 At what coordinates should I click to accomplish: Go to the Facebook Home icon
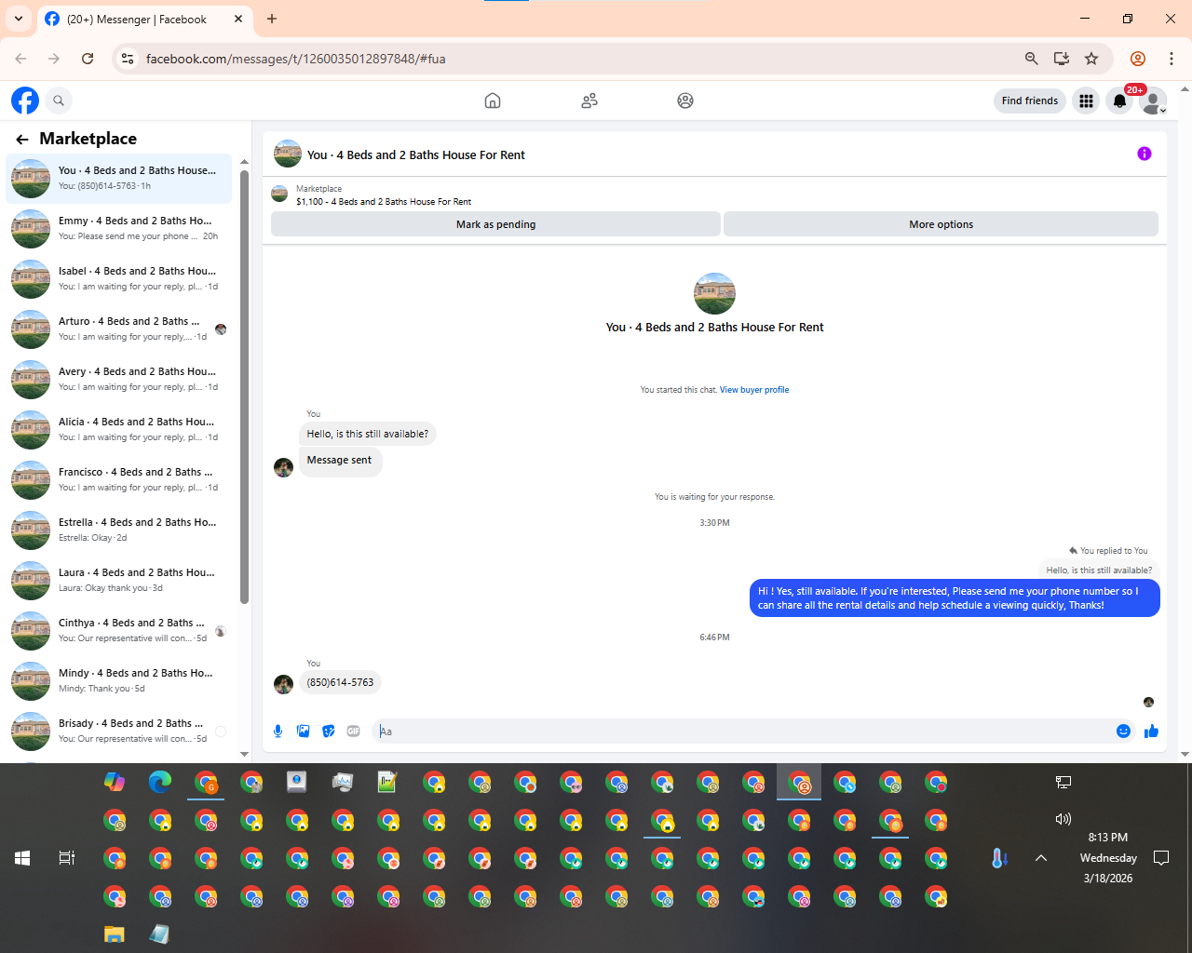pyautogui.click(x=493, y=101)
